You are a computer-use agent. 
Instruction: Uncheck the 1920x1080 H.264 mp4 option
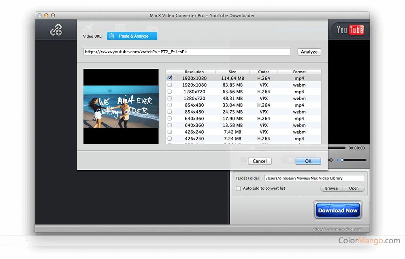pyautogui.click(x=170, y=78)
